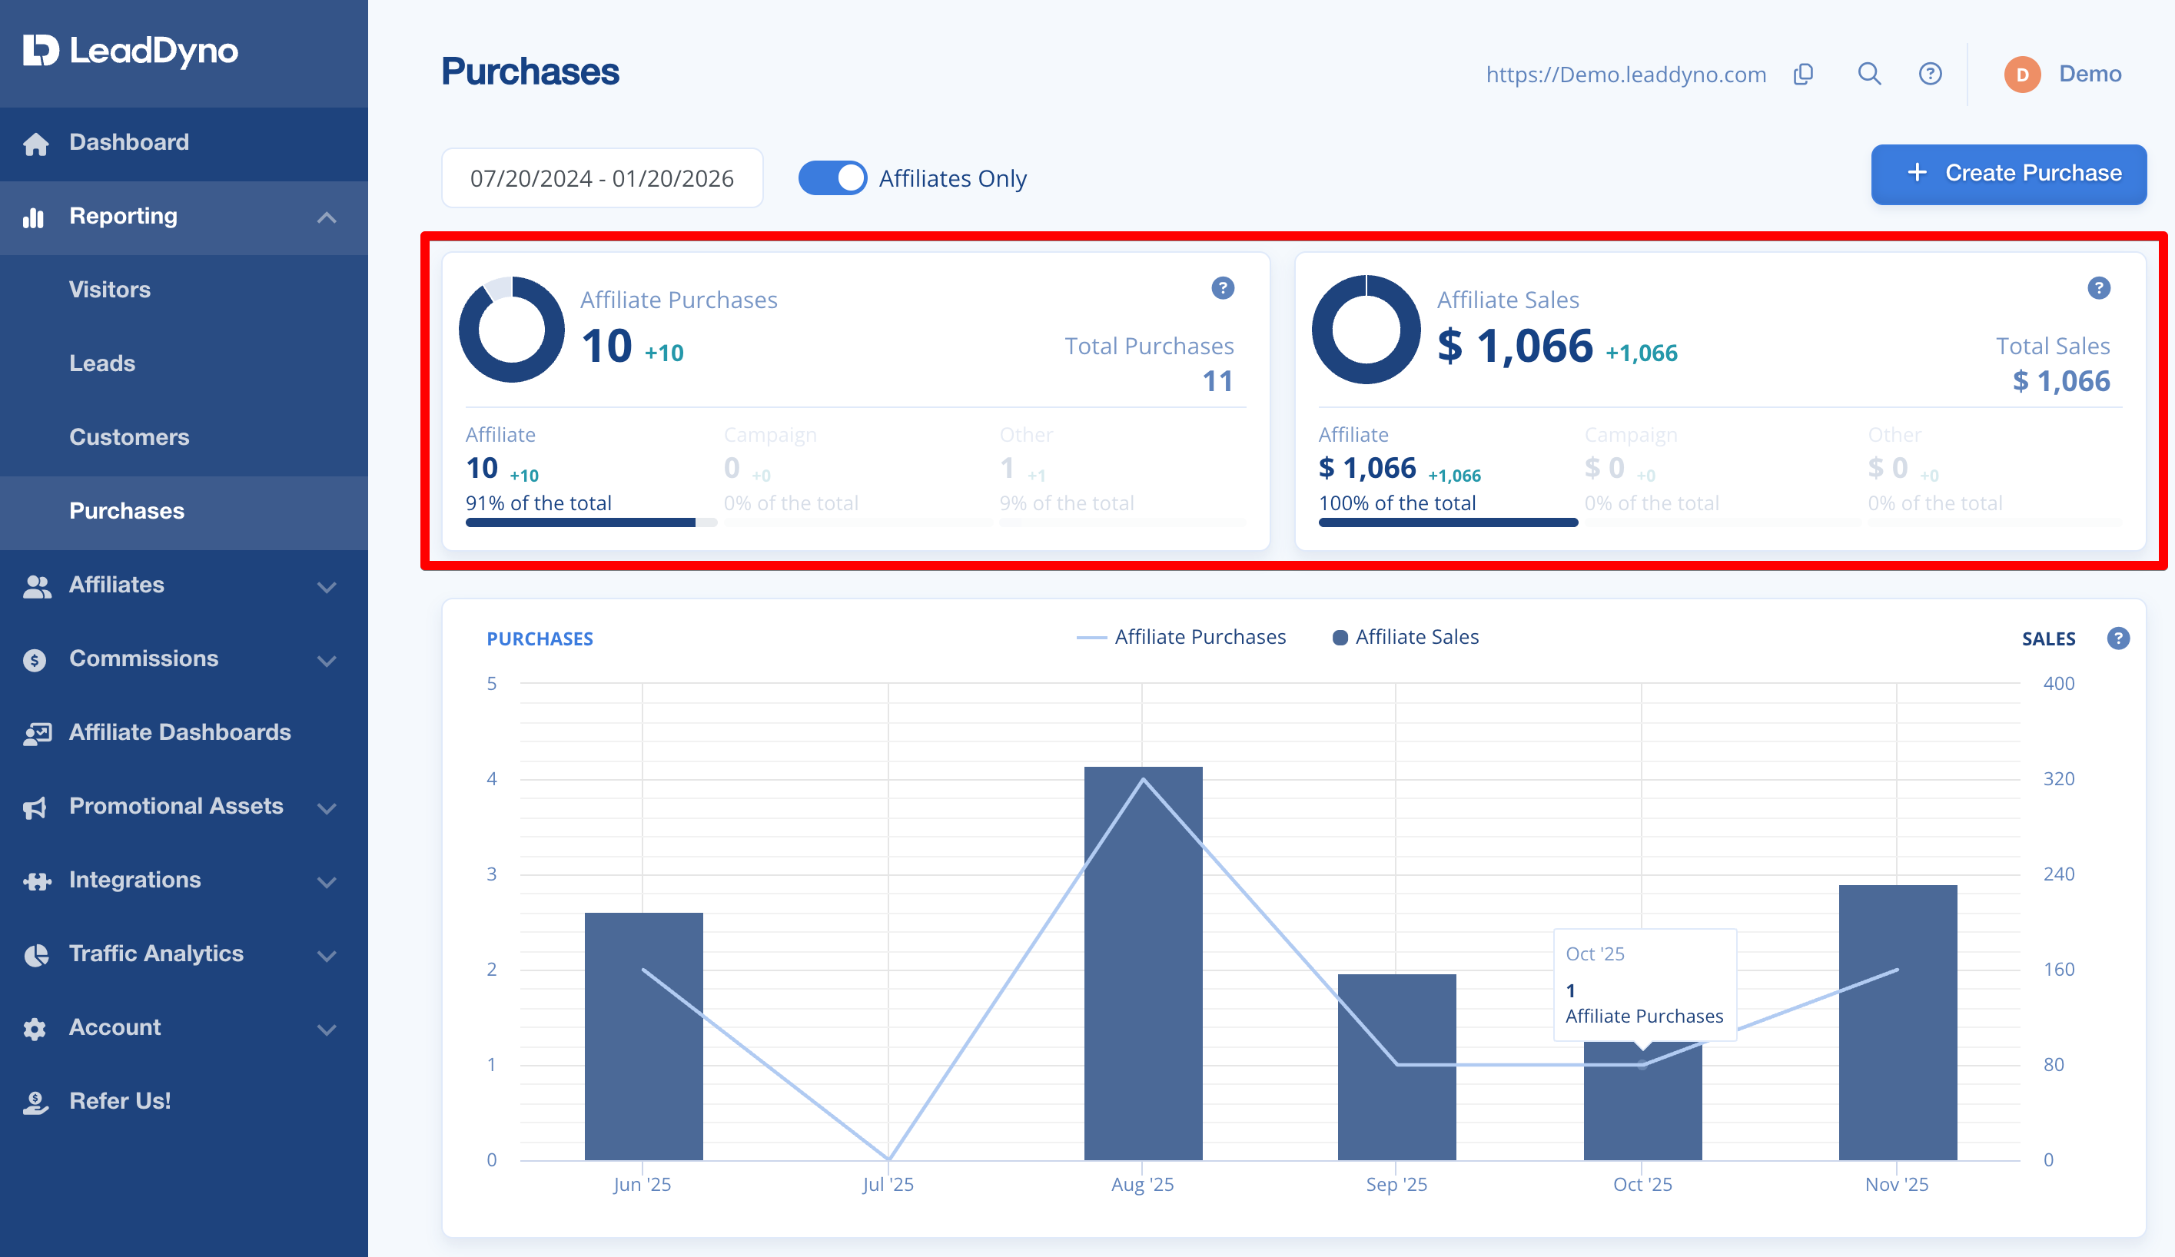
Task: Click the Create Purchase button
Action: 2007,174
